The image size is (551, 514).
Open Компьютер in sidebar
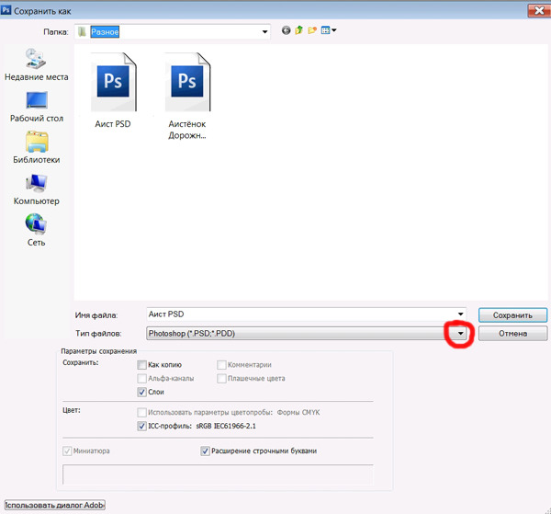pos(37,189)
